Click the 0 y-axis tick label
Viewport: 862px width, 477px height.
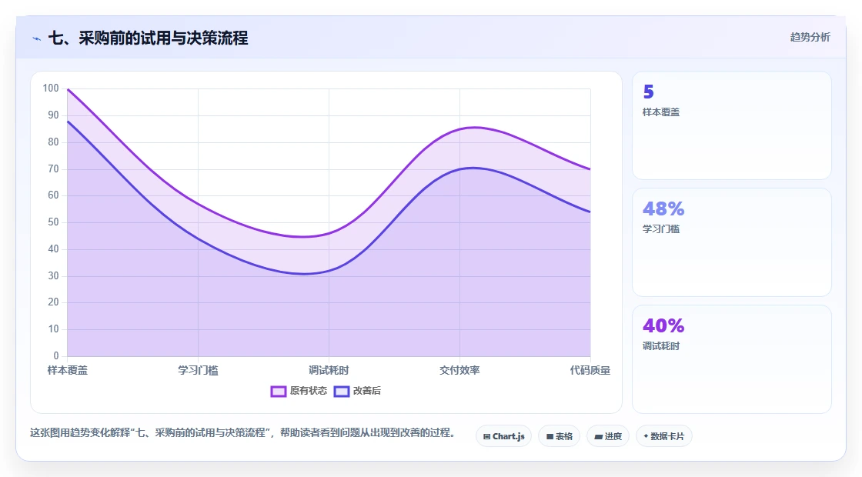coord(56,356)
